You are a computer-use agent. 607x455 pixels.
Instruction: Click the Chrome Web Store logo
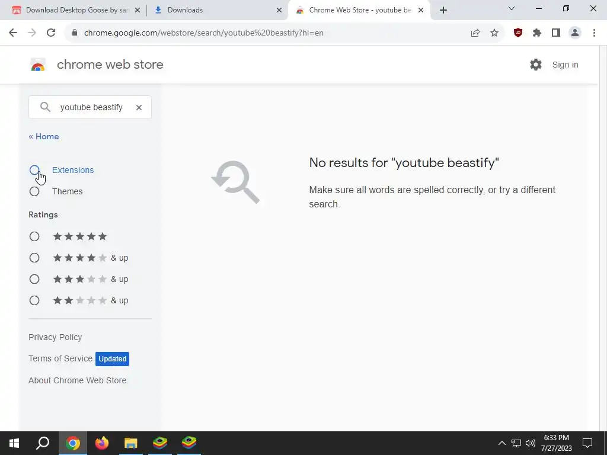(x=38, y=65)
